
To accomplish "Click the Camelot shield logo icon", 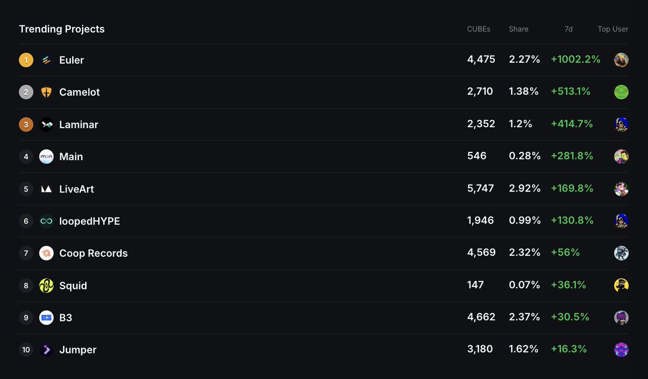I will pos(46,92).
